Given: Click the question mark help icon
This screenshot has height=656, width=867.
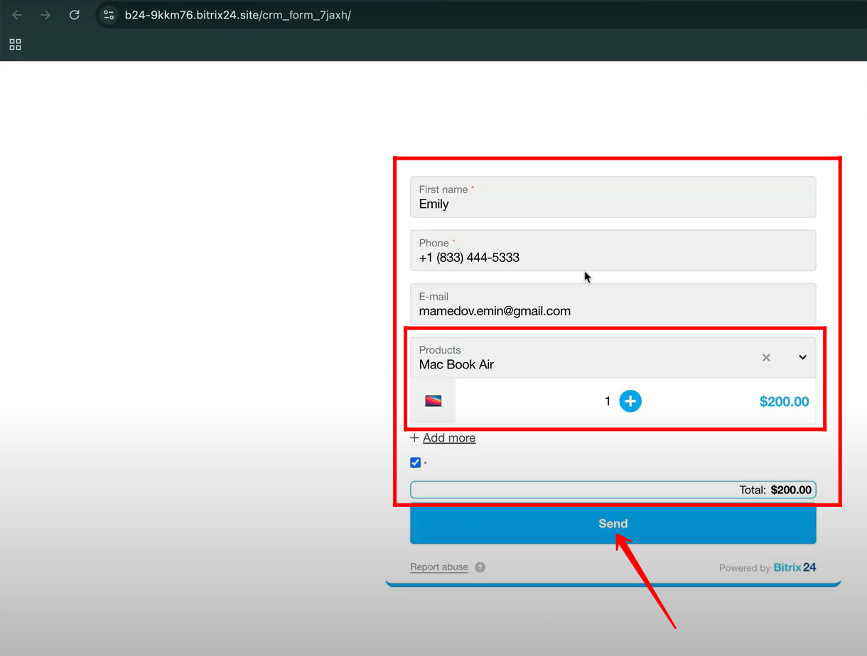Looking at the screenshot, I should click(x=480, y=567).
